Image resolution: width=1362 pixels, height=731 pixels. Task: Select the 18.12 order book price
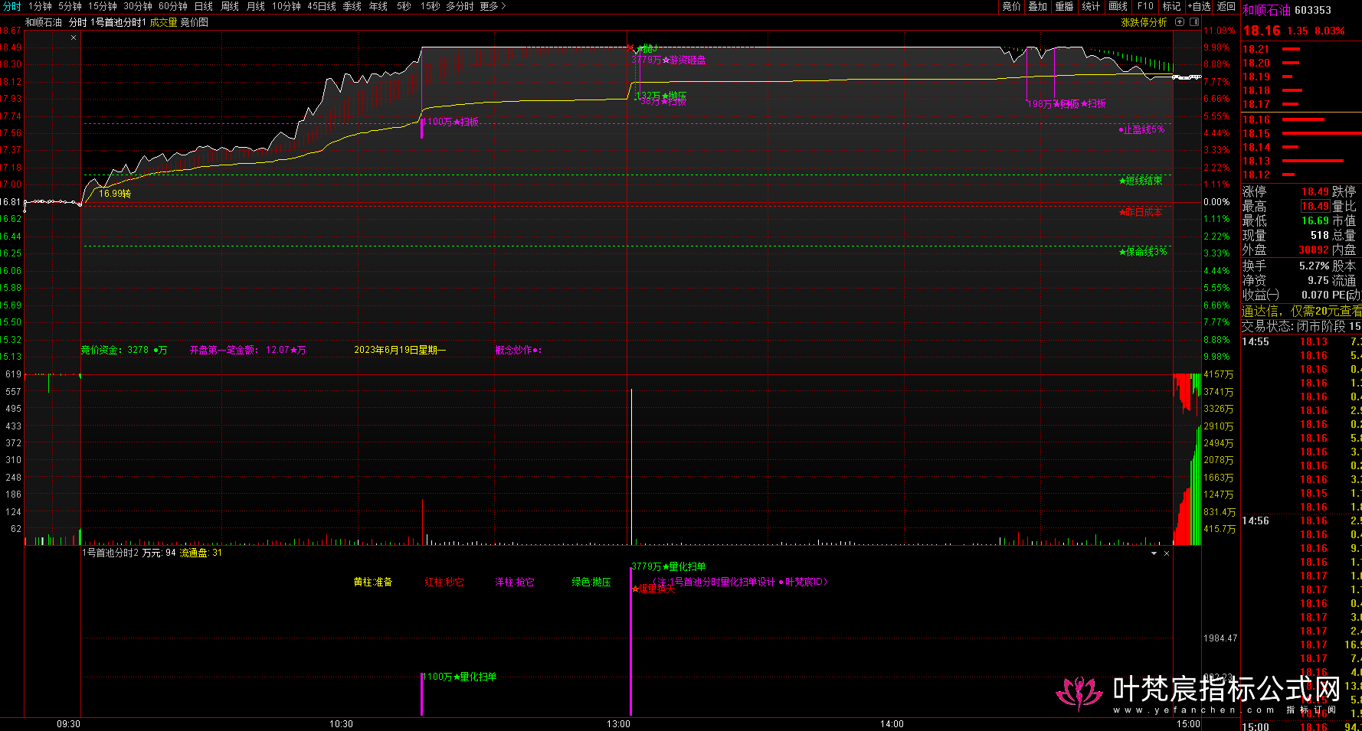coord(1256,175)
